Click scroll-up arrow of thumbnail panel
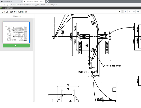The width and height of the screenshot is (141, 108). tap(34, 19)
